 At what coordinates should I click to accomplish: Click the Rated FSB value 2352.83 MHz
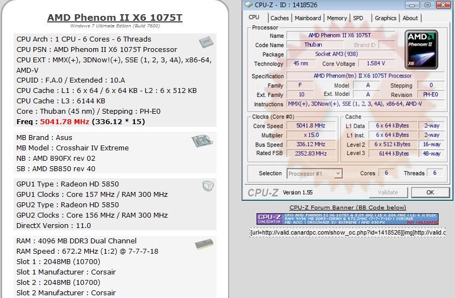pyautogui.click(x=311, y=153)
